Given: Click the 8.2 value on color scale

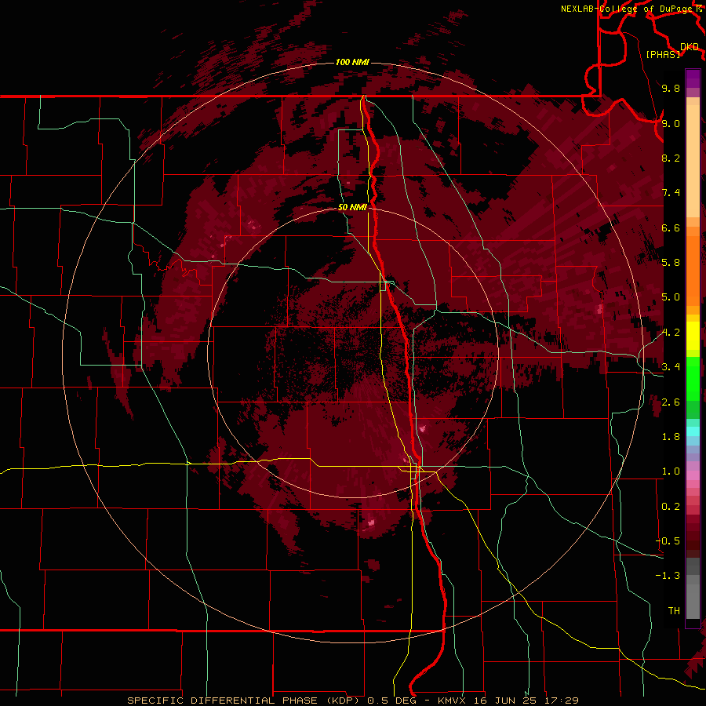Looking at the screenshot, I should (x=671, y=158).
